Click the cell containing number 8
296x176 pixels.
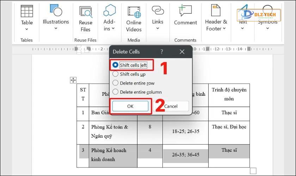[150, 133]
